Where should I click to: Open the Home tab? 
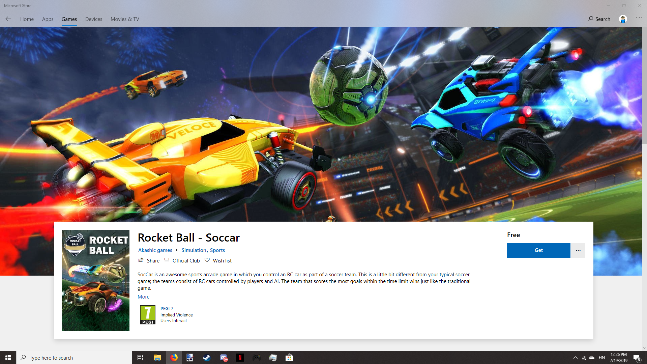point(27,19)
